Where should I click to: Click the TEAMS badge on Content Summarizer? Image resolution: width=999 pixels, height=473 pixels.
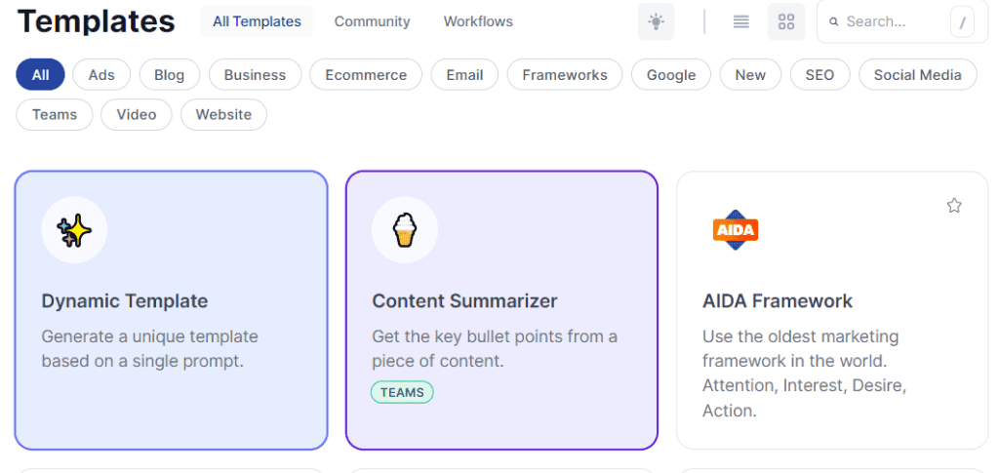click(x=402, y=392)
